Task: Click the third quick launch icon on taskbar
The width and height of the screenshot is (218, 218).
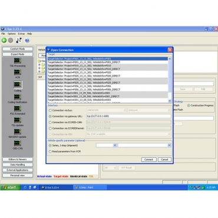Action: pos(35,187)
